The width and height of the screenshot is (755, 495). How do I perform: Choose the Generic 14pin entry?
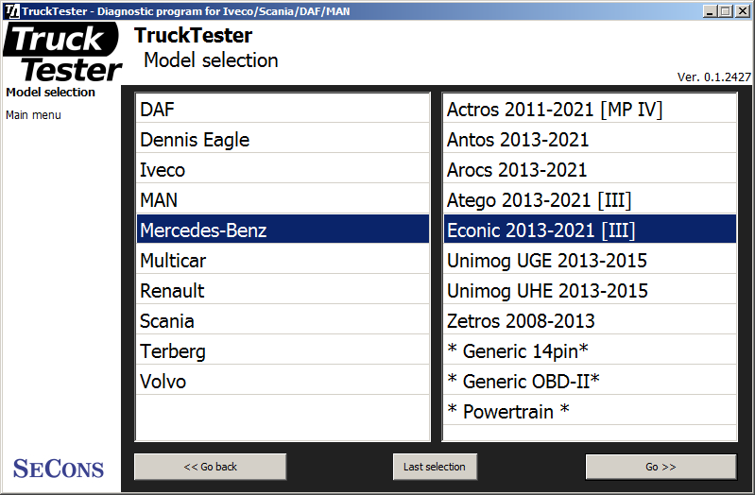[590, 351]
